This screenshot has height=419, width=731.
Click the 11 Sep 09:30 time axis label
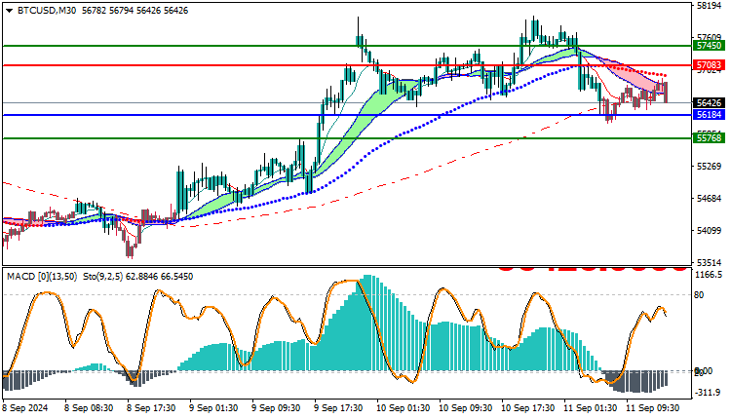653,408
